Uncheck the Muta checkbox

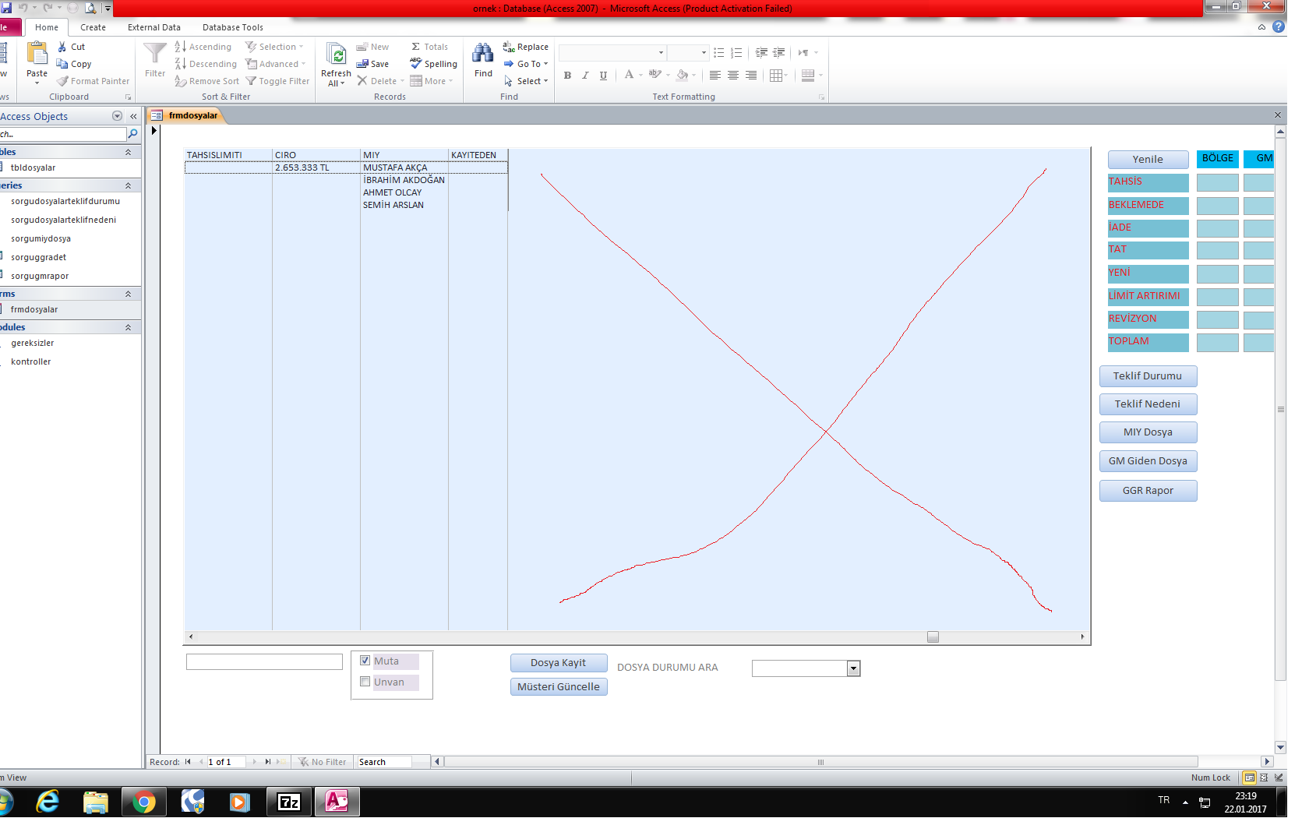pos(365,661)
